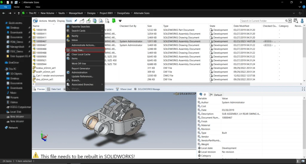
Task: Click the Get Version clock icon
Action: pyautogui.click(x=101, y=21)
